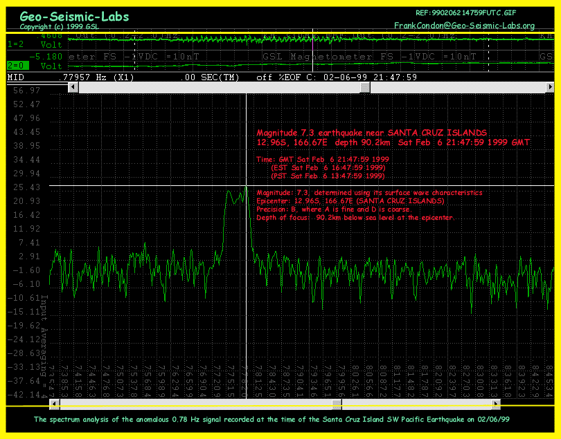Open the FrankCondon@Geo-Seismic-Labs.org email link

coord(465,26)
